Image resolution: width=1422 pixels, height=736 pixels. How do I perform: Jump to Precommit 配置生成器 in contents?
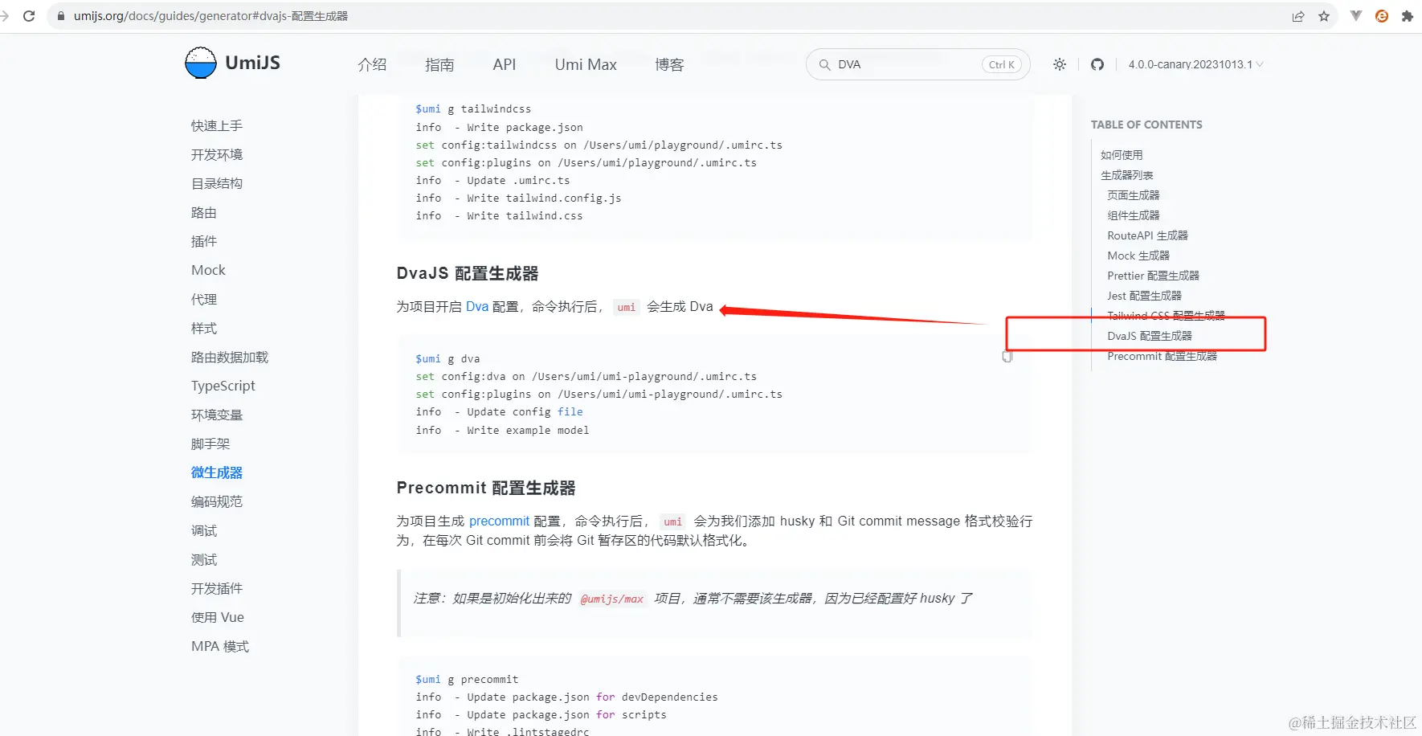[1162, 356]
